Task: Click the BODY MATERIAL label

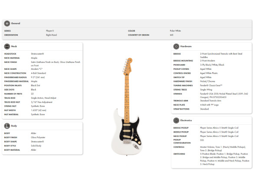Action: (12, 150)
